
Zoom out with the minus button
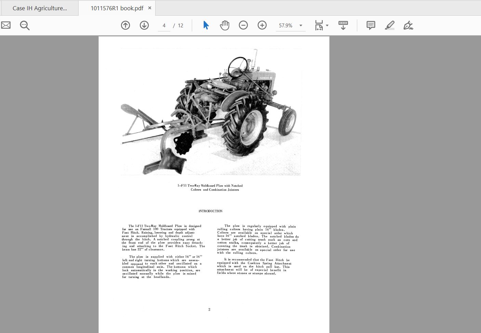[243, 25]
